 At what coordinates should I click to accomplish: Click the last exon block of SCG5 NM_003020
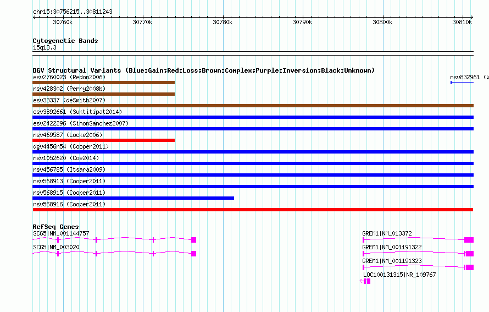(193, 254)
